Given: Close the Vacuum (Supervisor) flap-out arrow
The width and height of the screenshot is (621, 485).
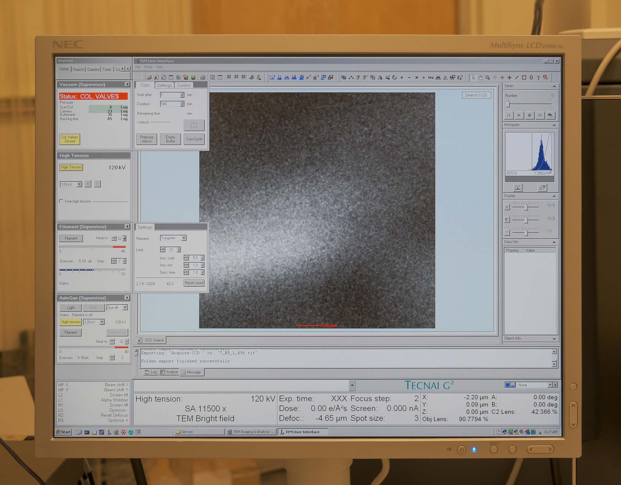Looking at the screenshot, I should 127,85.
